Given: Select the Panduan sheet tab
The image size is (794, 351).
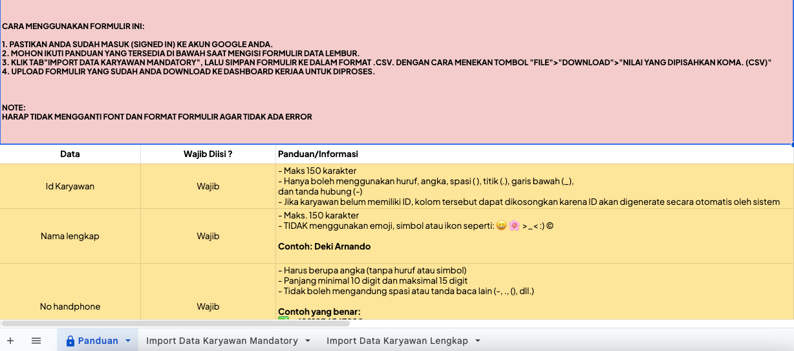Looking at the screenshot, I should [x=98, y=341].
